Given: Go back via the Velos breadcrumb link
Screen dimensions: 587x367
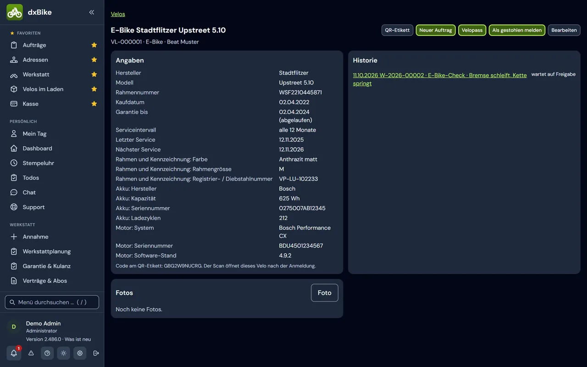Looking at the screenshot, I should tap(118, 14).
